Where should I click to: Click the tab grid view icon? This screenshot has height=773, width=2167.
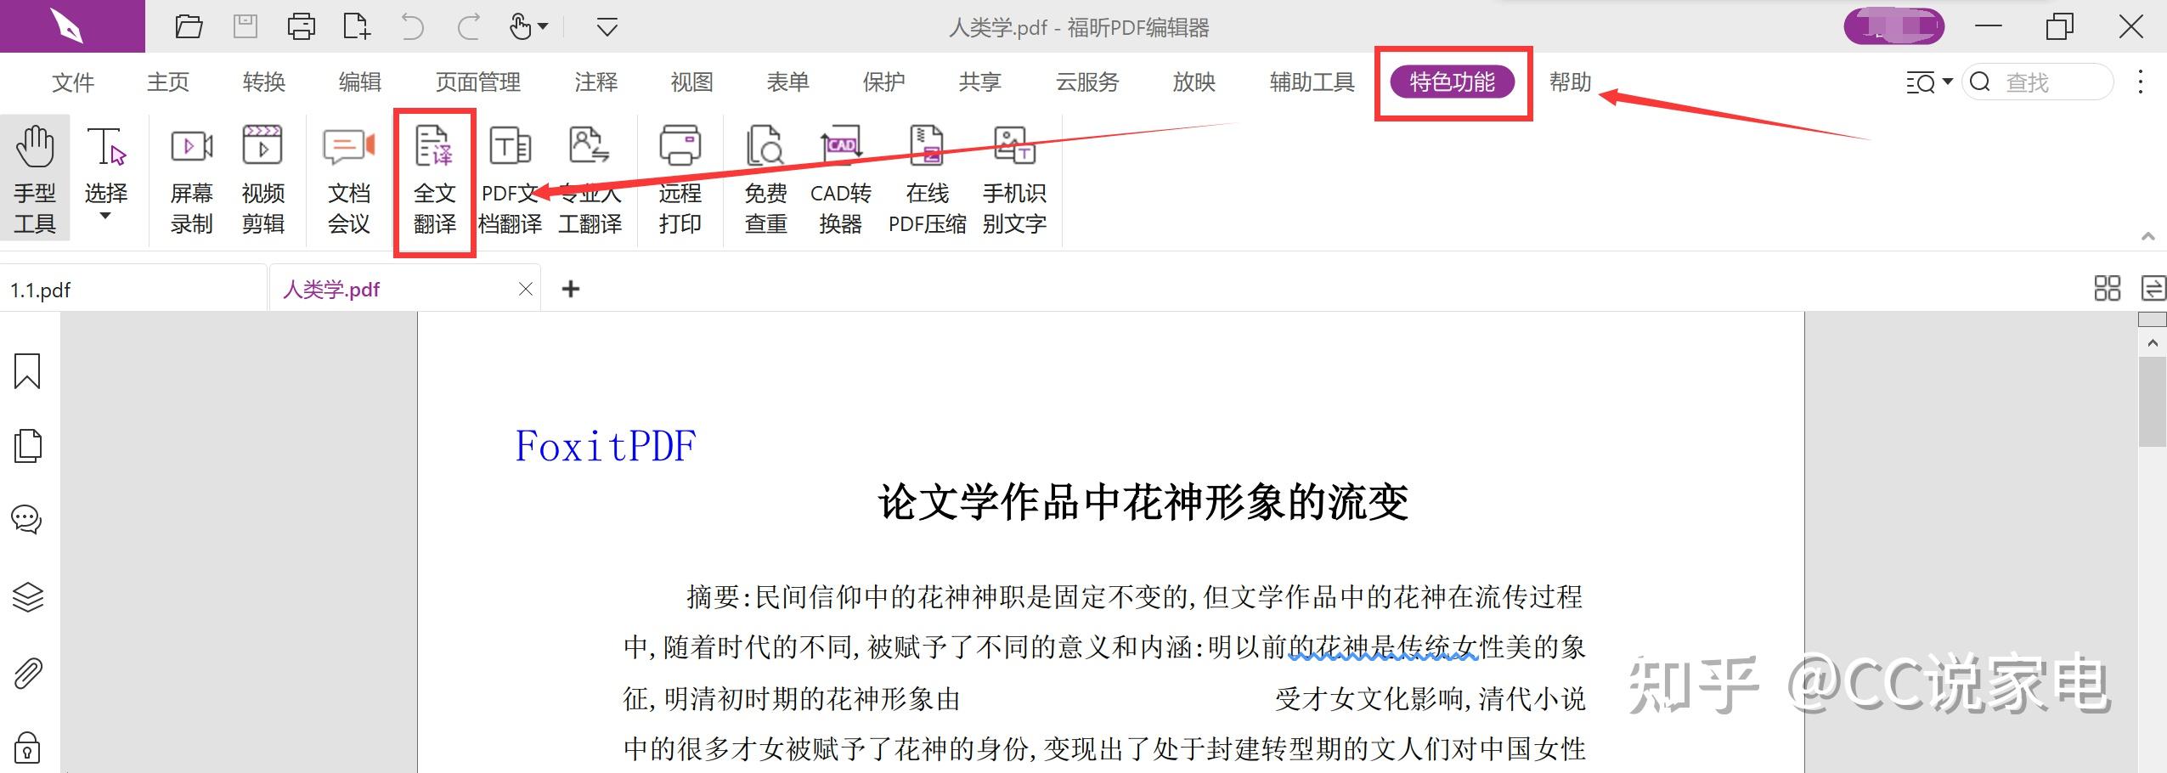point(2108,289)
